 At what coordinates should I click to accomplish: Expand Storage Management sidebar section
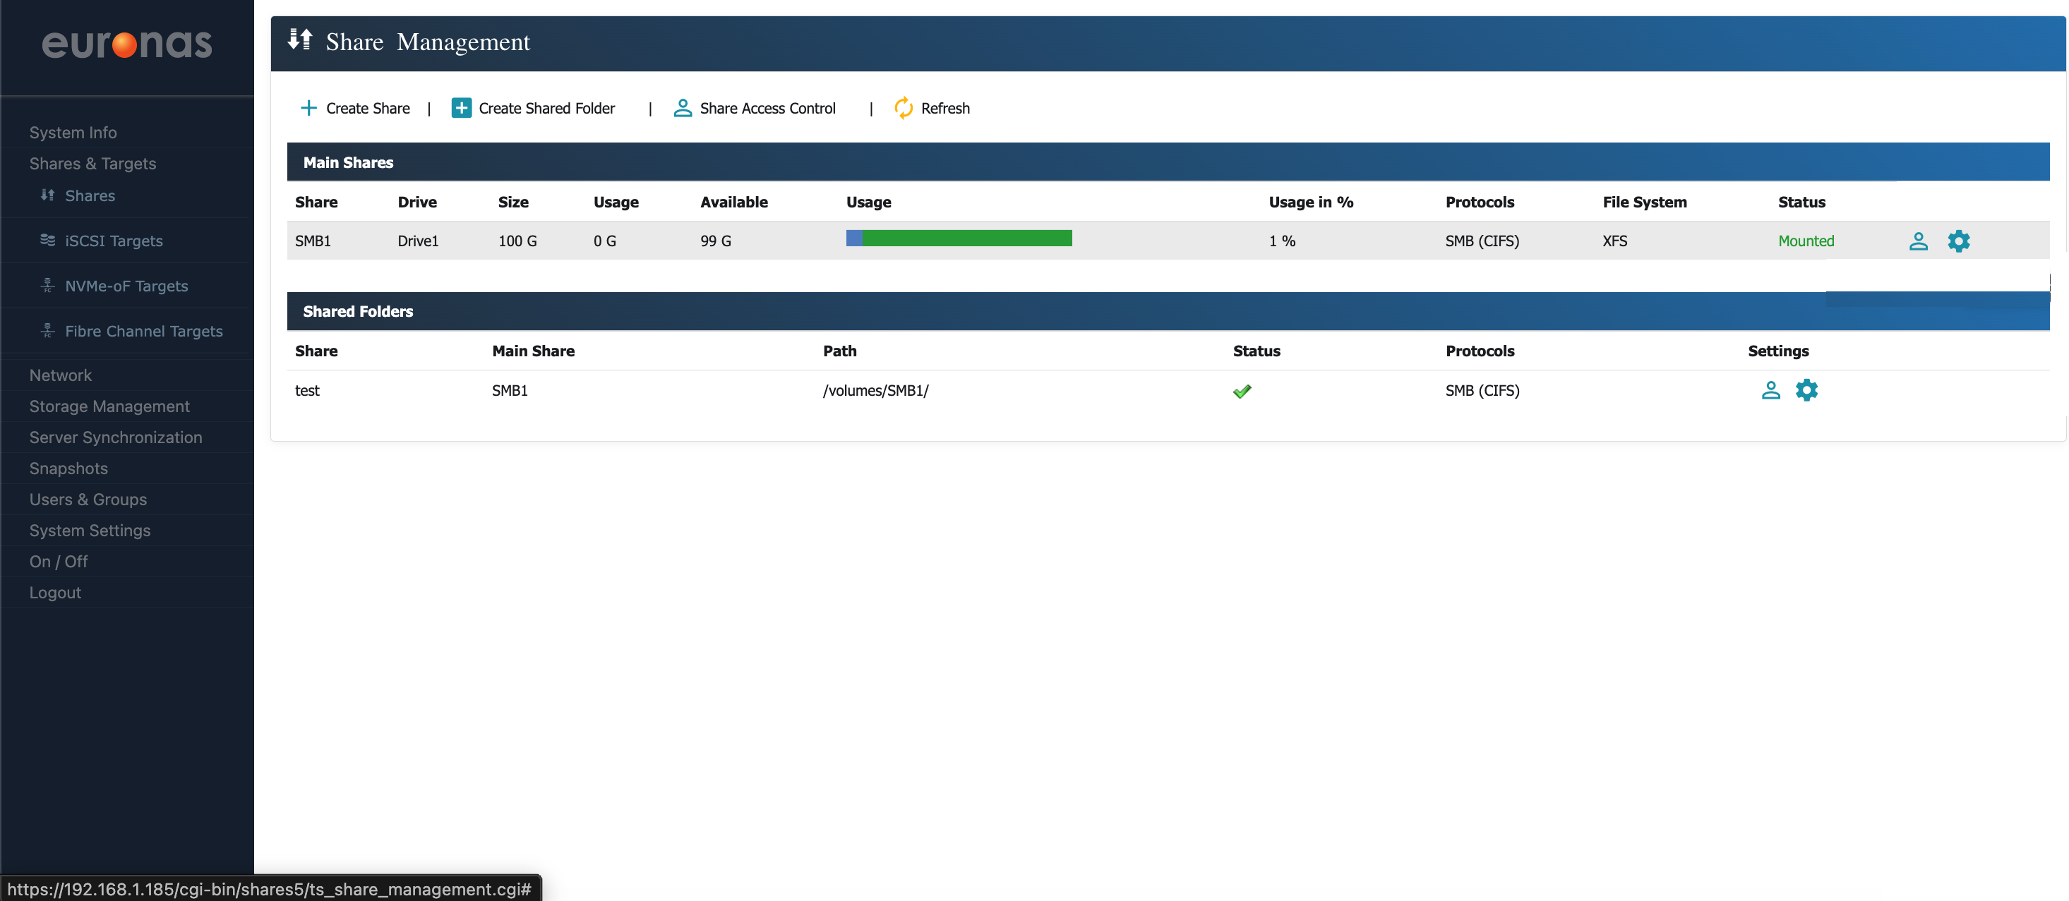pos(109,406)
